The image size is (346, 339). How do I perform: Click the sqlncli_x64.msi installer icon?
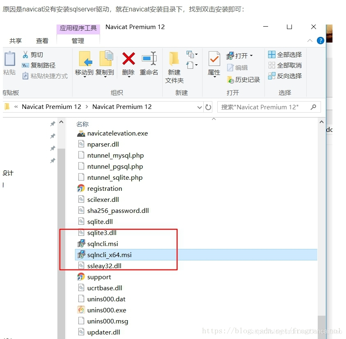pyautogui.click(x=81, y=255)
